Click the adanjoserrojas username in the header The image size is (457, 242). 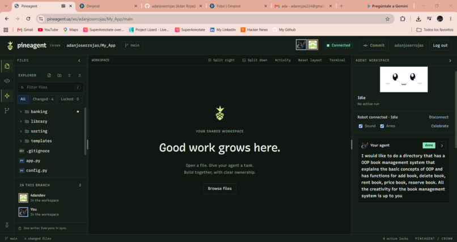pos(409,45)
